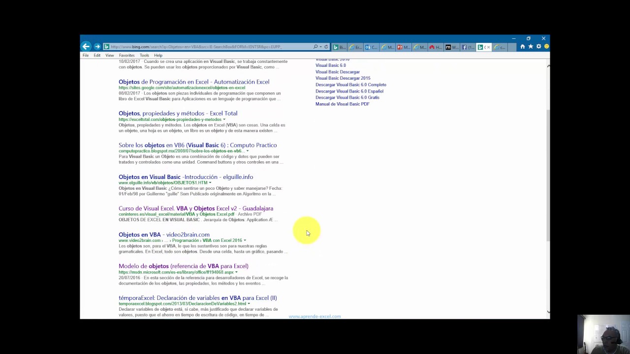Open the Tools menu
Screen dimensions: 630x354
point(144,56)
